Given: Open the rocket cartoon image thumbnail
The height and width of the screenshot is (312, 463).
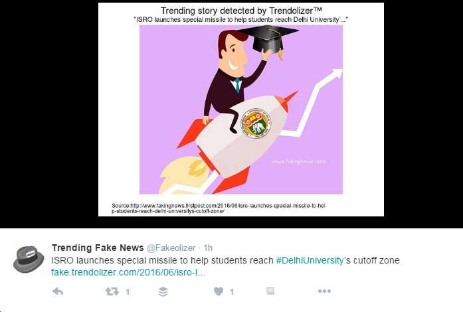Looking at the screenshot, I should point(241,110).
